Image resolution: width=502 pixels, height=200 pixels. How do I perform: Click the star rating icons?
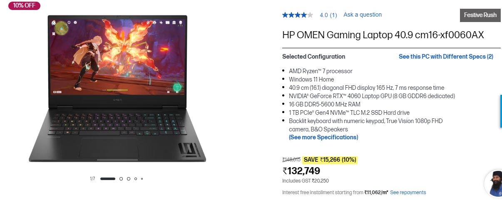(x=297, y=15)
